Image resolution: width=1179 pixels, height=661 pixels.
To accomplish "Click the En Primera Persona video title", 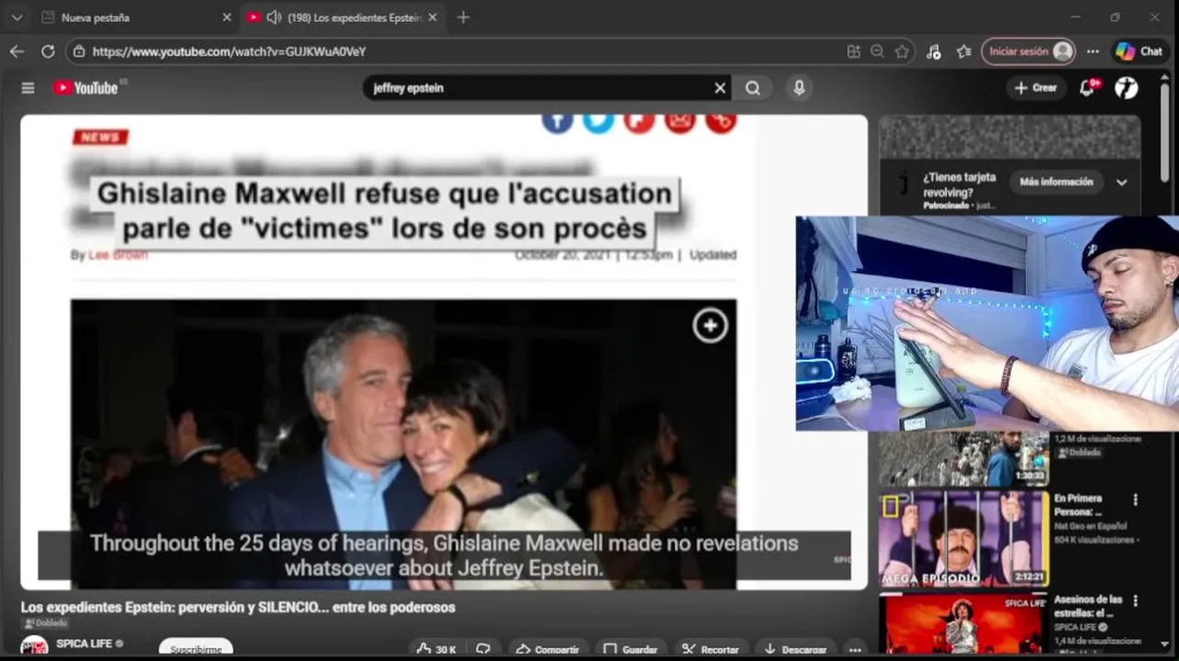I will click(x=1078, y=505).
